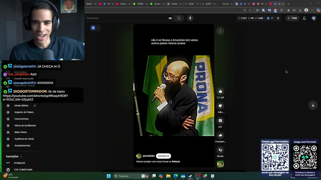This screenshot has height=180, width=321.
Task: Open Concorrentes in the sidebar
Action: (x=21, y=119)
